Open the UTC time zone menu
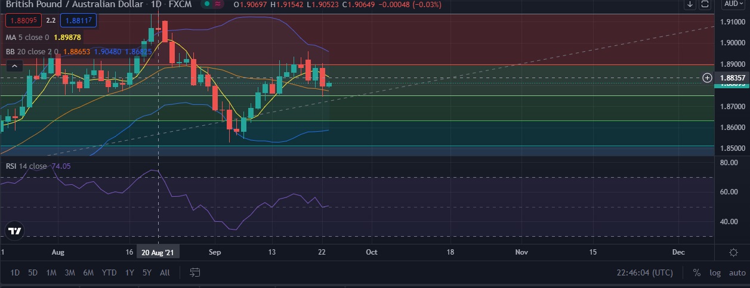Viewport: 750px width, 288px height. [645, 272]
